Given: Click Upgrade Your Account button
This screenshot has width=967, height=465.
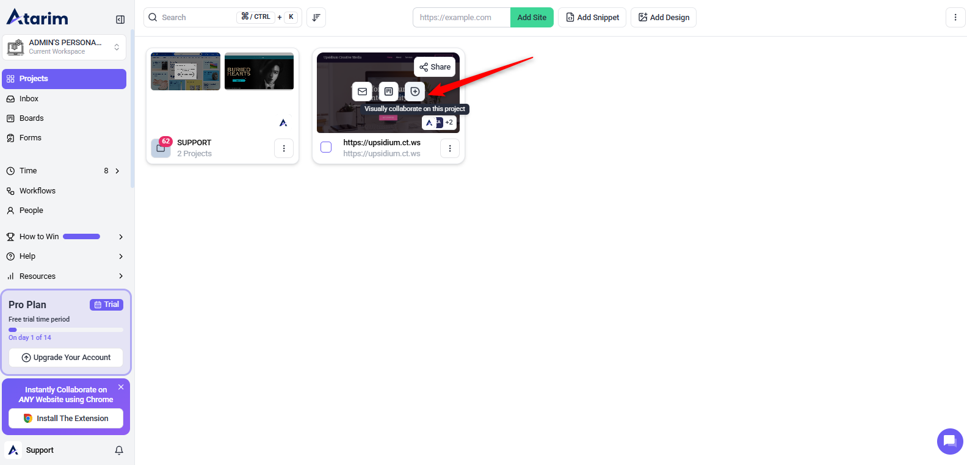Looking at the screenshot, I should point(66,358).
